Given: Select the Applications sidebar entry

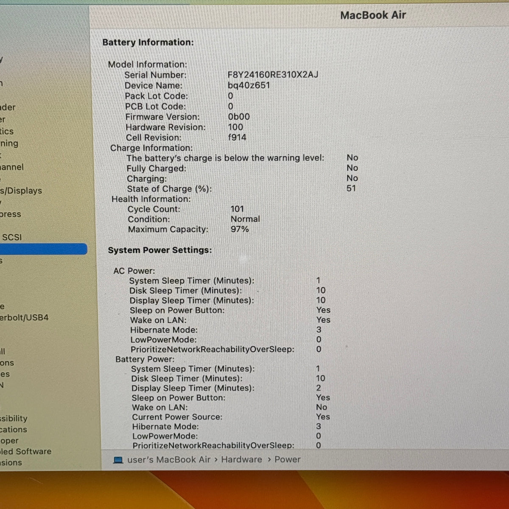Looking at the screenshot, I should 14,429.
